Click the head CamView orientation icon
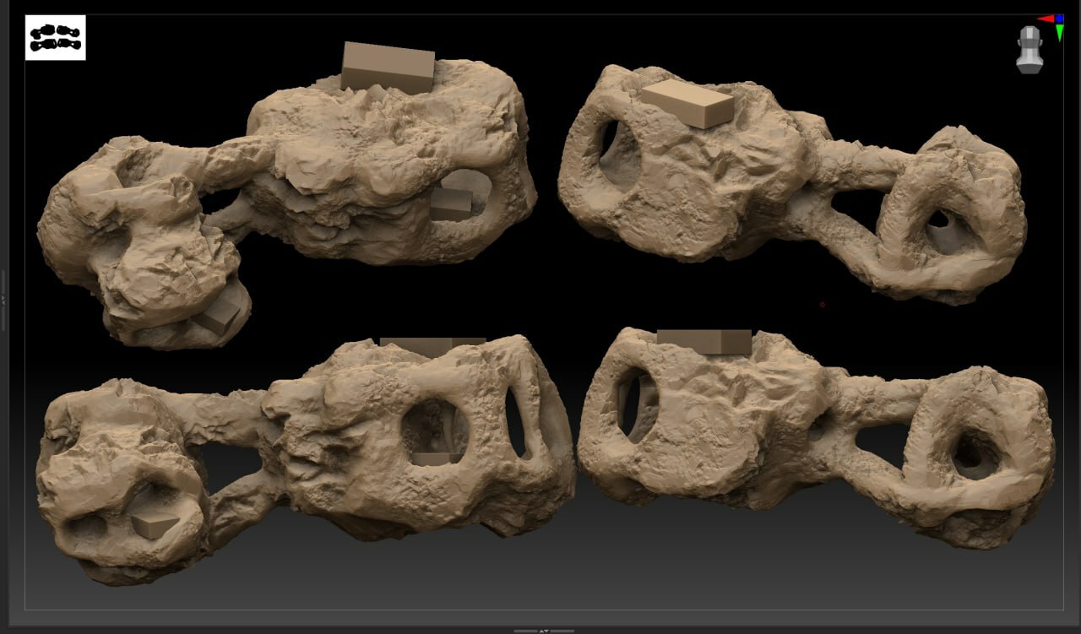 [x=1029, y=51]
